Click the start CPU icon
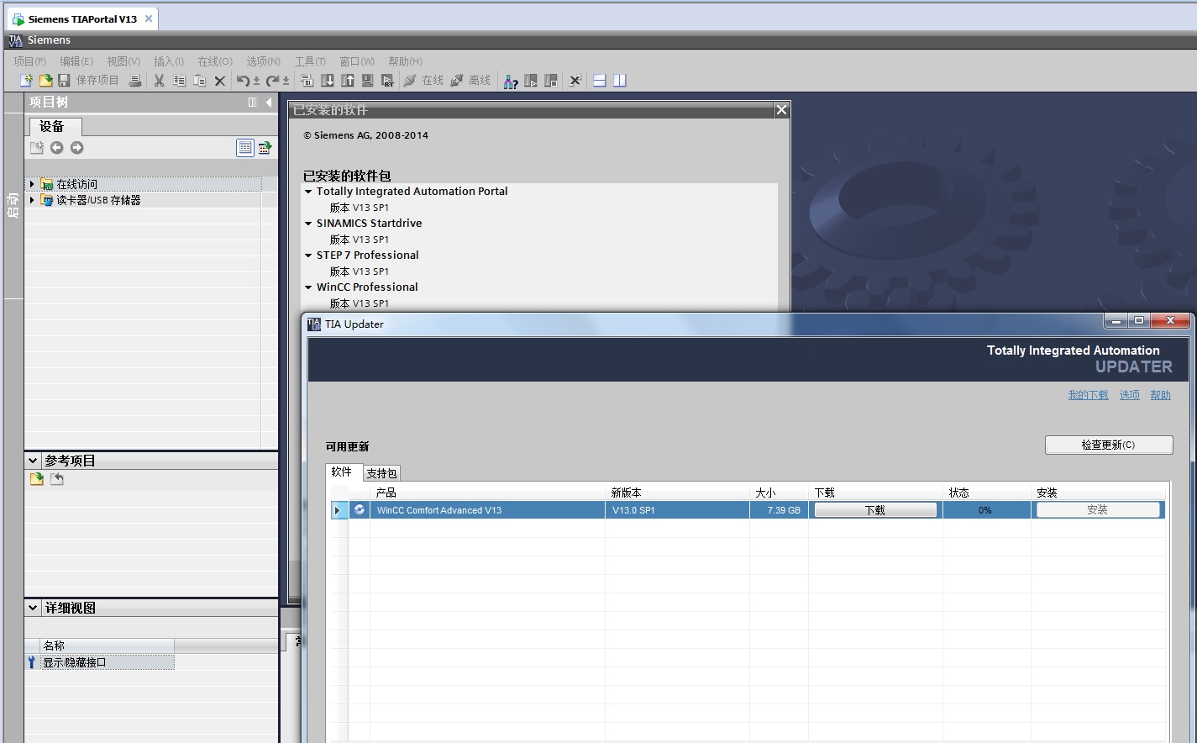Screen dimensions: 1197x743 point(531,81)
